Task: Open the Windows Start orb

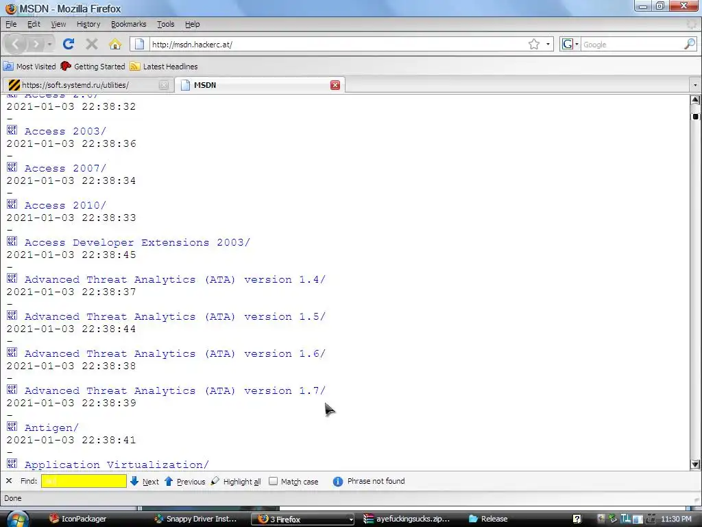Action: pyautogui.click(x=17, y=520)
